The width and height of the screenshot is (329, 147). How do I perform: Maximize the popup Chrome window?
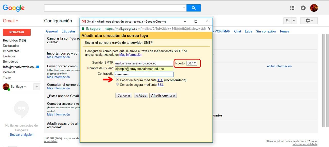click(196, 22)
